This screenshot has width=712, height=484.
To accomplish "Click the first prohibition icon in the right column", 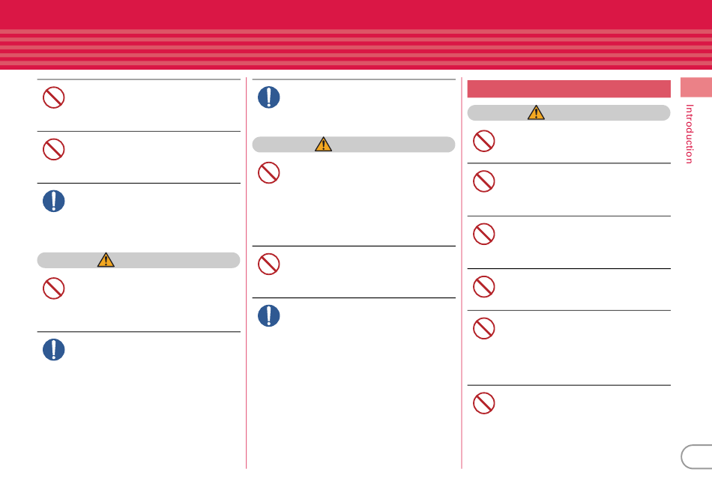I will coord(484,141).
